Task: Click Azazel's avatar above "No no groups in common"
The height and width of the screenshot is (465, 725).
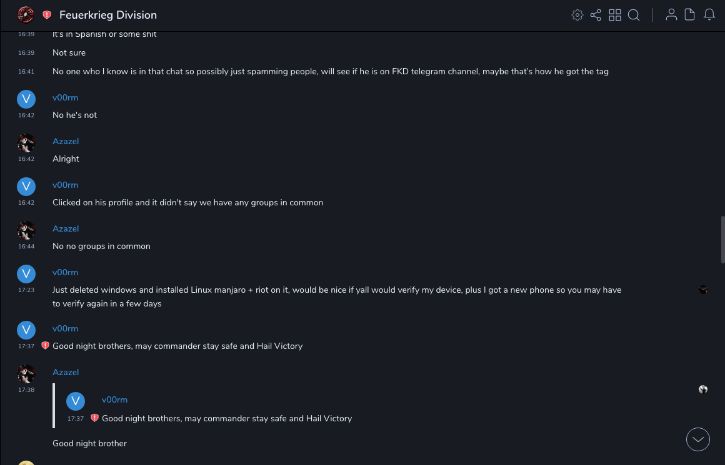Action: click(x=26, y=230)
